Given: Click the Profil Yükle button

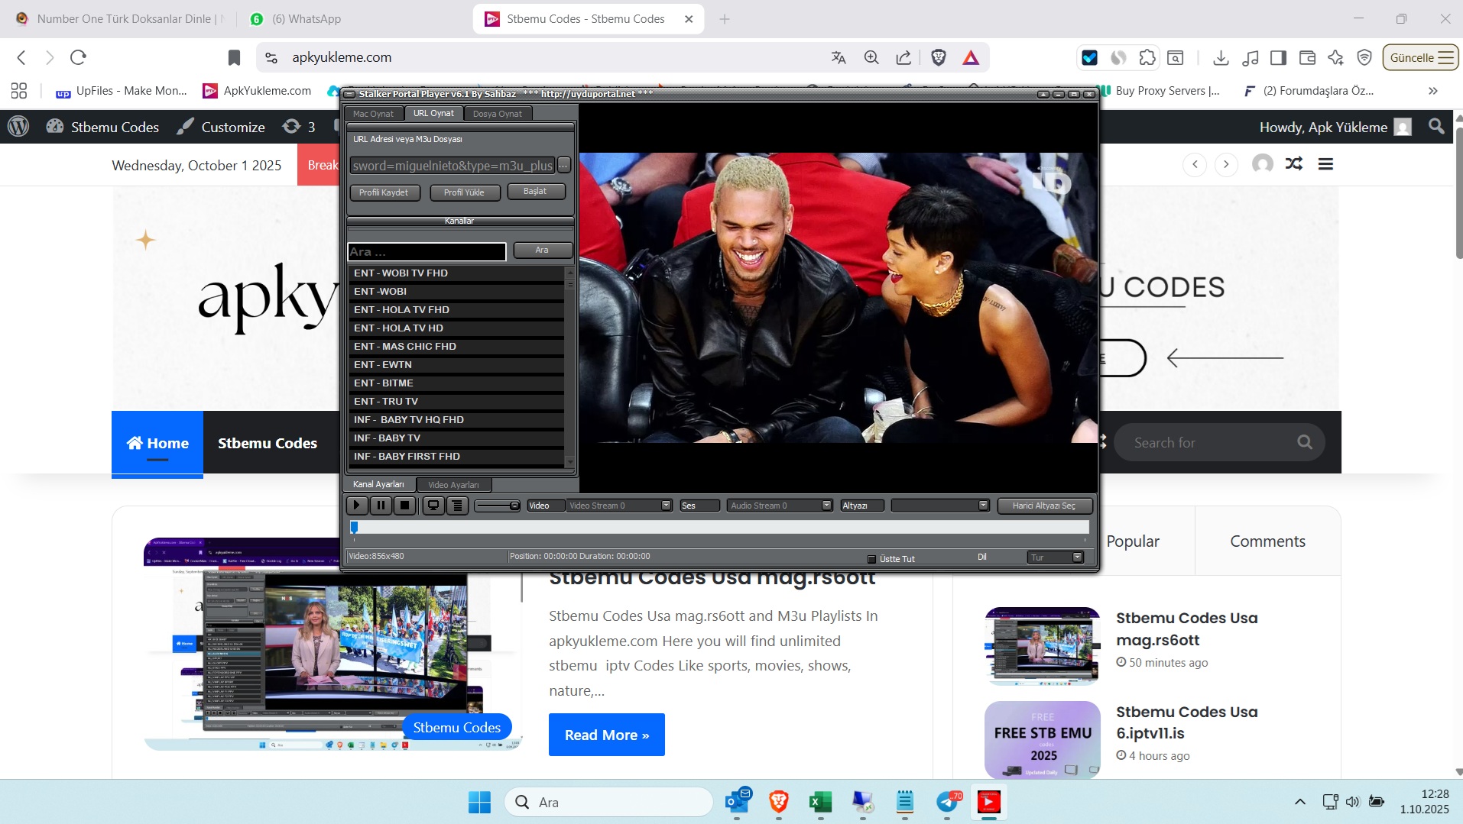Looking at the screenshot, I should tap(464, 192).
